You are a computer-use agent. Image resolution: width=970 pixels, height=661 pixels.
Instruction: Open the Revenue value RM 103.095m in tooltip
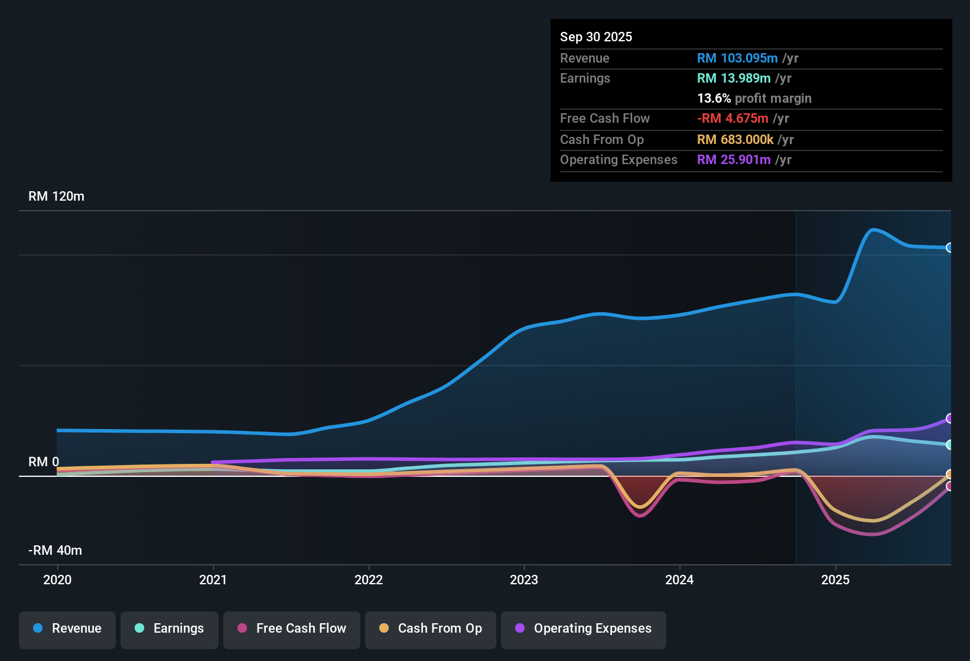pos(737,58)
